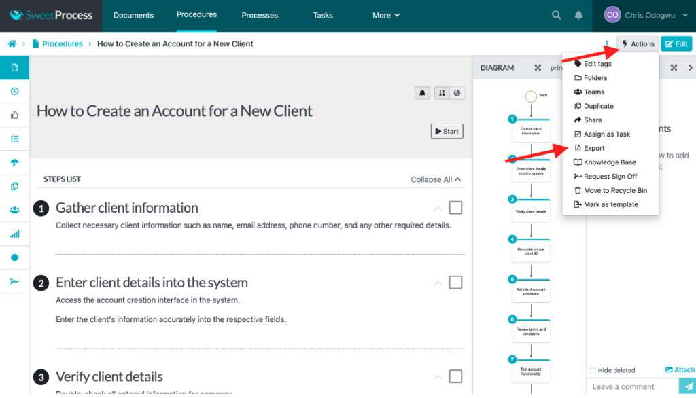Click Procedures breadcrumb link
The image size is (696, 398).
tap(63, 43)
